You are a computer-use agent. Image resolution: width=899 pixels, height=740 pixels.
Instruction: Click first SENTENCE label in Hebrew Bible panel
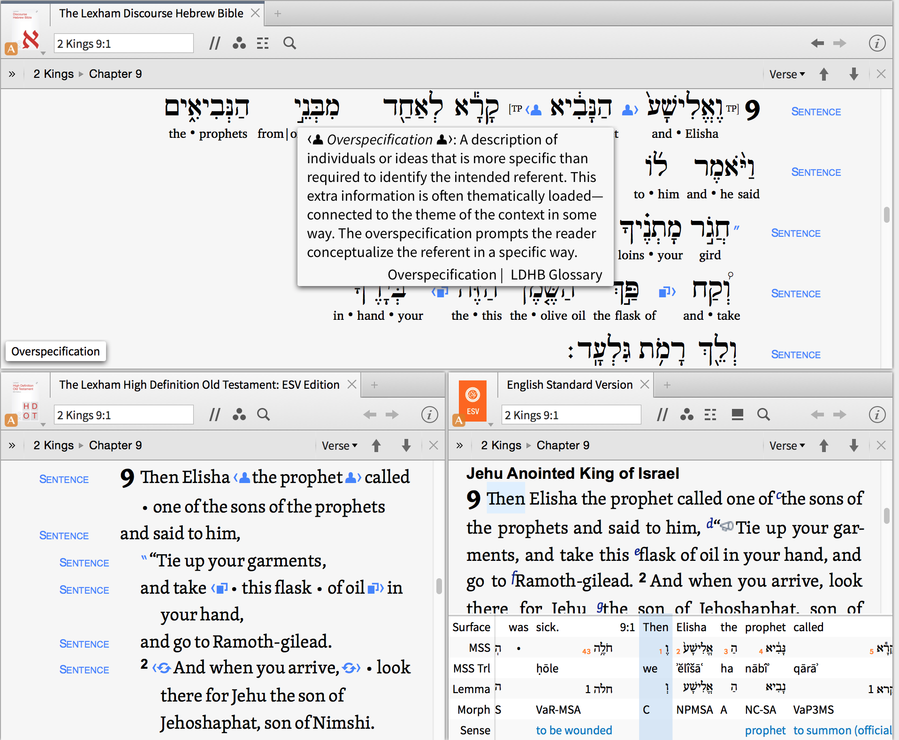tap(816, 112)
